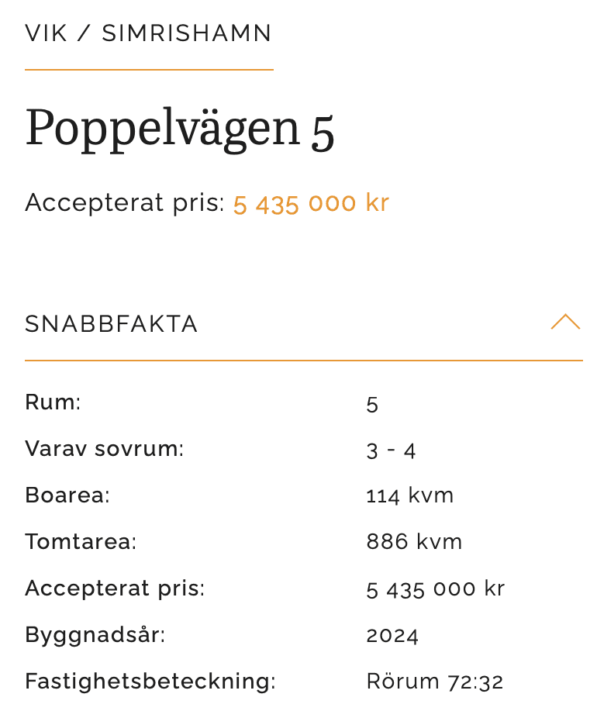Screen dimensions: 597x718
Task: Click the Rörum 72:32 property designation
Action: coord(435,682)
